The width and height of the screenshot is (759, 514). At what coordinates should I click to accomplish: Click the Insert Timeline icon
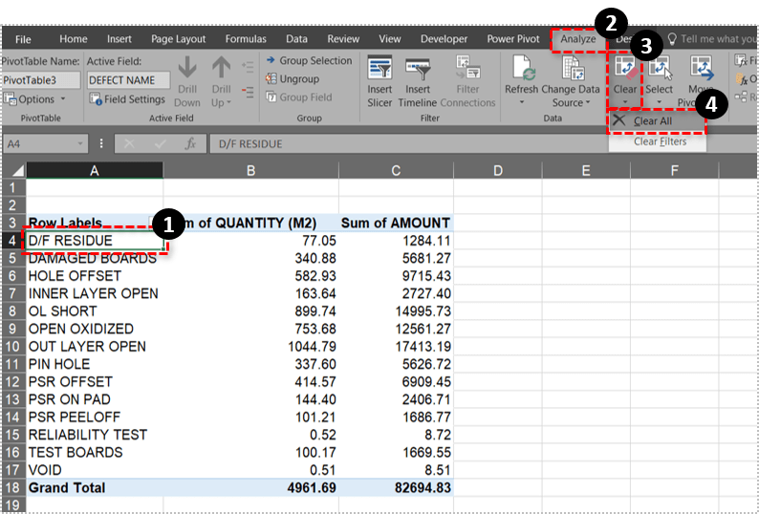[417, 71]
